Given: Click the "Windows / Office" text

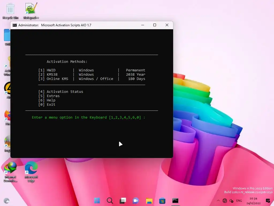Looking at the screenshot, I should [96, 79].
